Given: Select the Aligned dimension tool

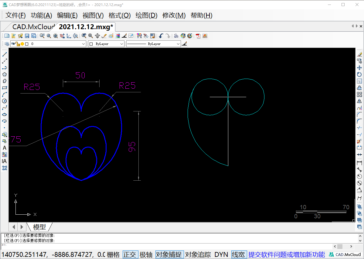Looking at the screenshot, I should pos(359,170).
